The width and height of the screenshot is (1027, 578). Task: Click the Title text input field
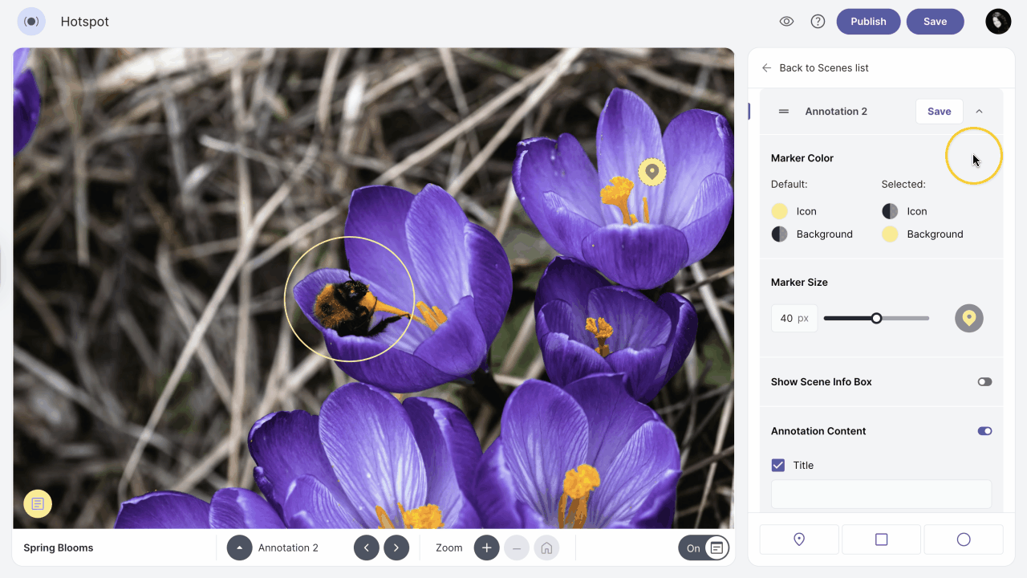881,494
